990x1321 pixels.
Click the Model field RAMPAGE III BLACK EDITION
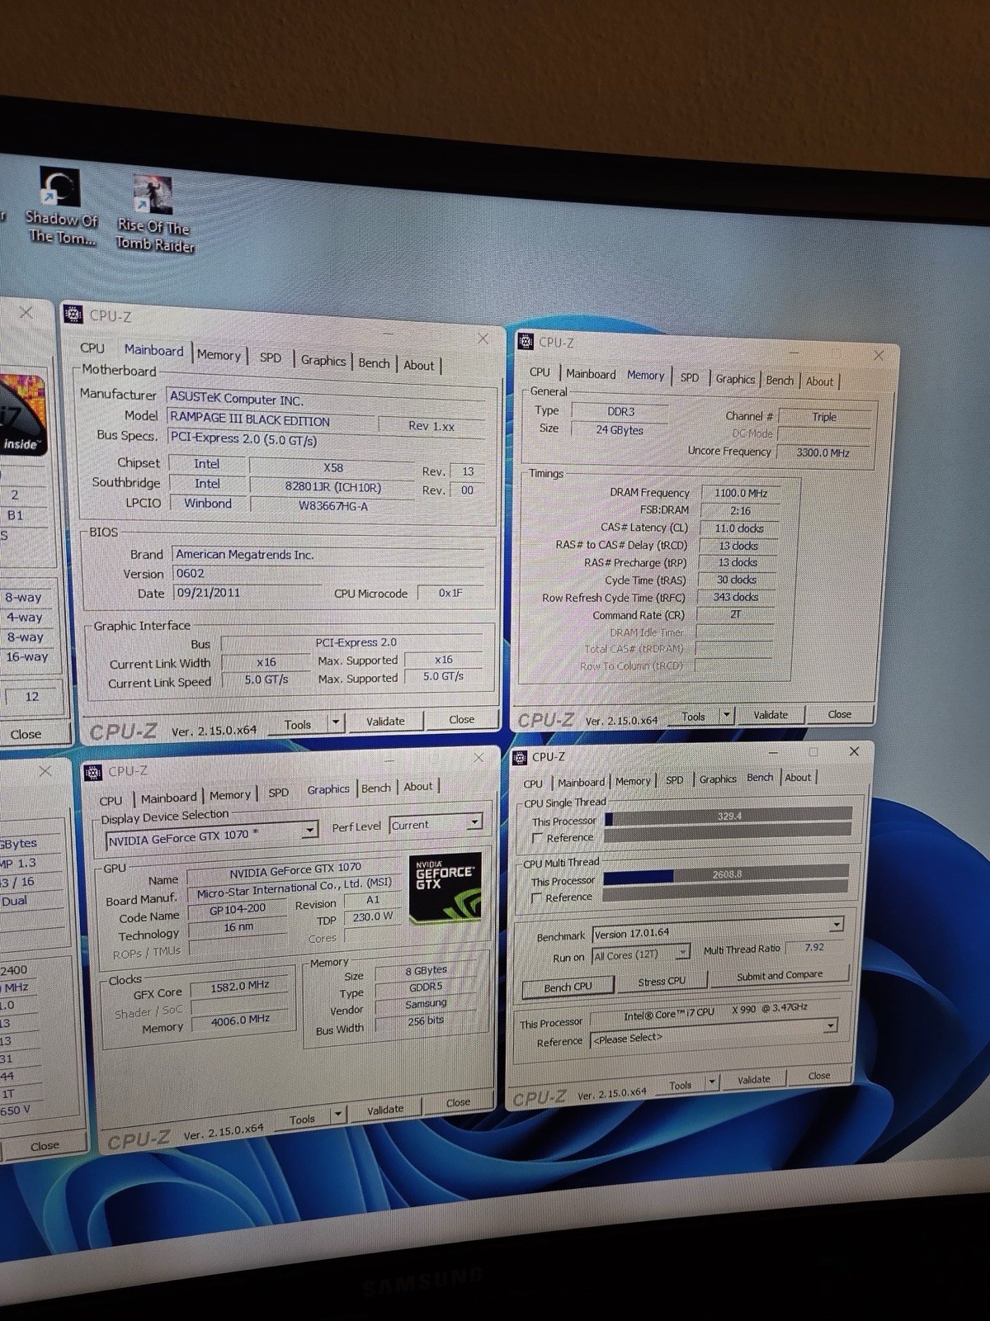(272, 419)
